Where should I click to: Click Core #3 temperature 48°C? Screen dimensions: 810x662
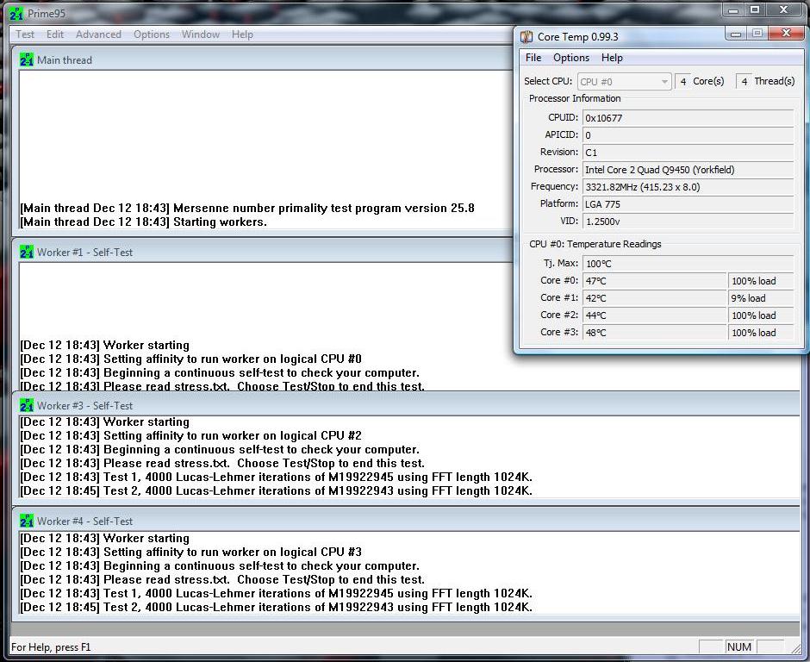coord(655,332)
